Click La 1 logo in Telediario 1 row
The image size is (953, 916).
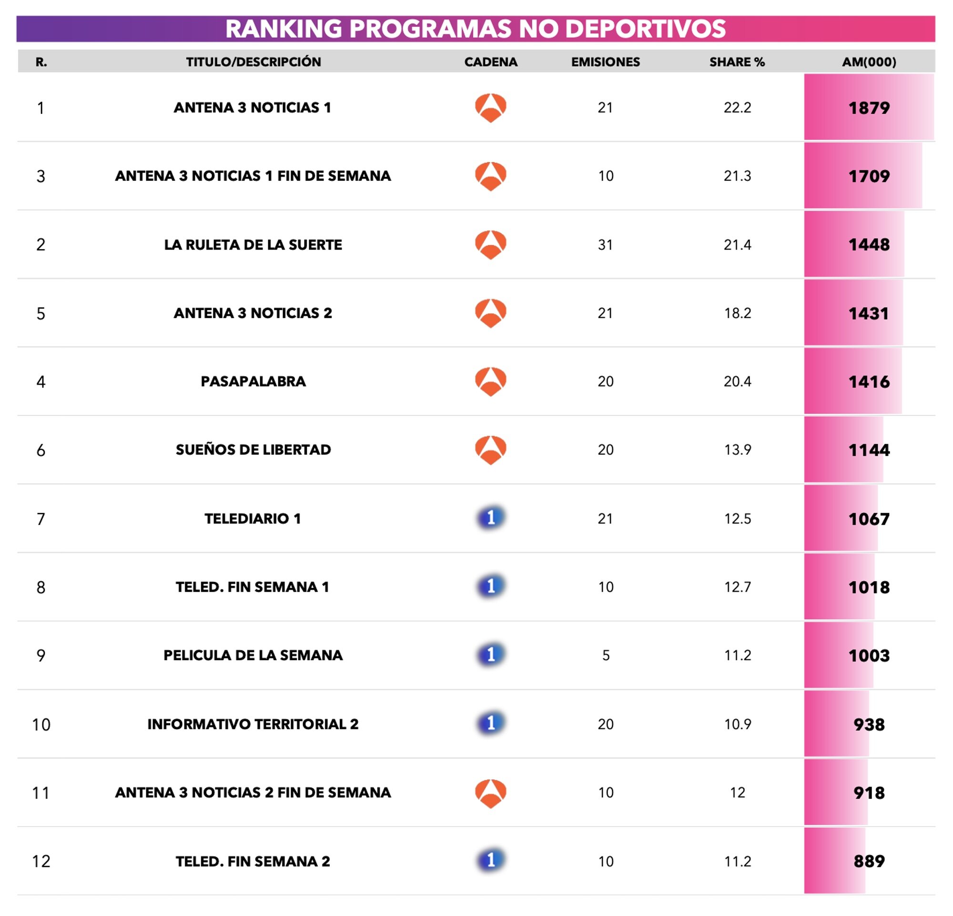tap(490, 518)
